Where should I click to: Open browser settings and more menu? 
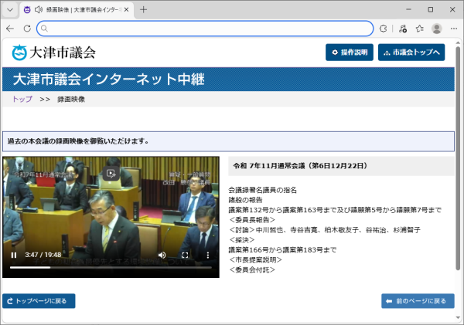[454, 29]
